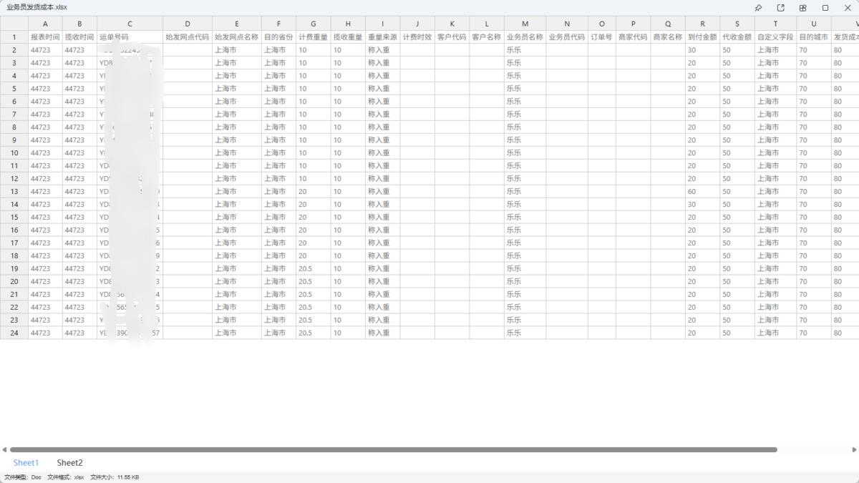
Task: Select the row 1 header number
Action: point(14,36)
